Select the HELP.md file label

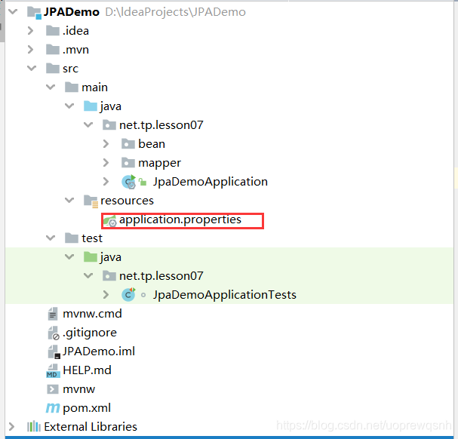coord(87,370)
